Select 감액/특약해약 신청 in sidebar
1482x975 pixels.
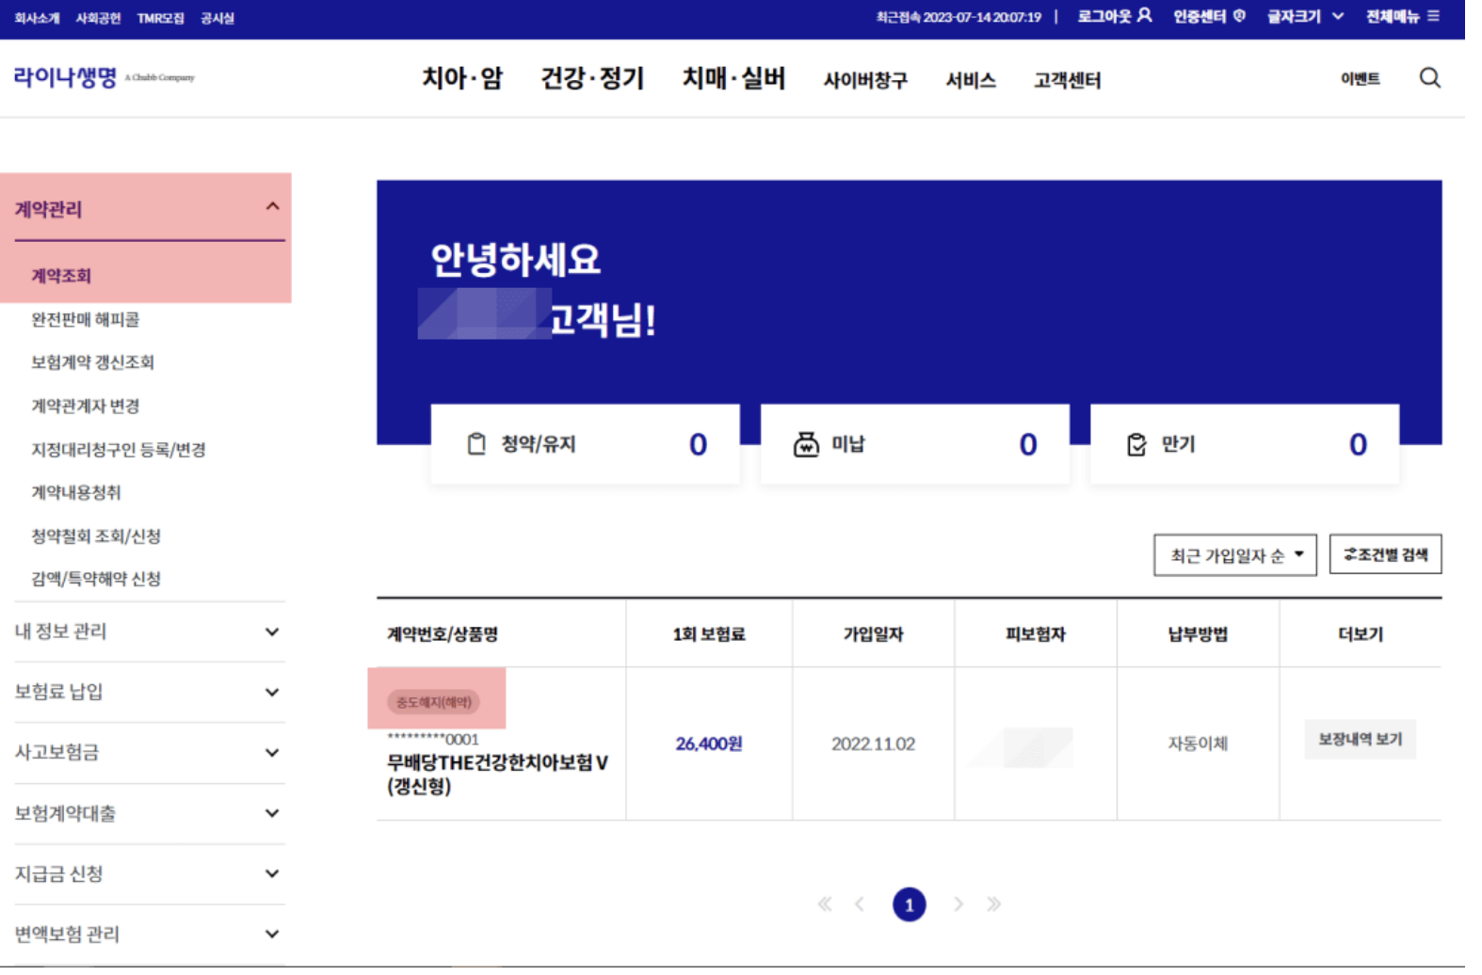click(x=96, y=579)
